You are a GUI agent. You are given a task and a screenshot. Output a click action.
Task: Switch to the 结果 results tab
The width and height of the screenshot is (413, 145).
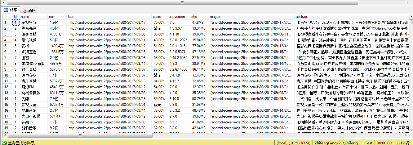pyautogui.click(x=11, y=10)
